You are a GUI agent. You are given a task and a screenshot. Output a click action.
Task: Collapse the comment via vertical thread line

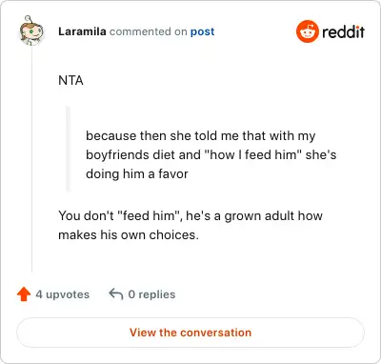click(31, 159)
